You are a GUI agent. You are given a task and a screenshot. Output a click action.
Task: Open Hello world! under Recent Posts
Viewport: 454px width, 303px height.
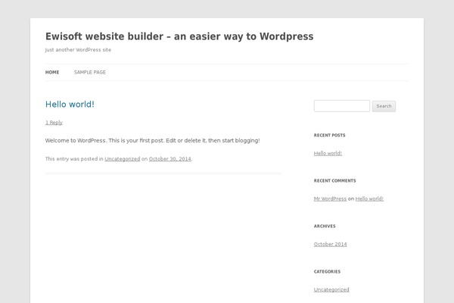point(328,153)
